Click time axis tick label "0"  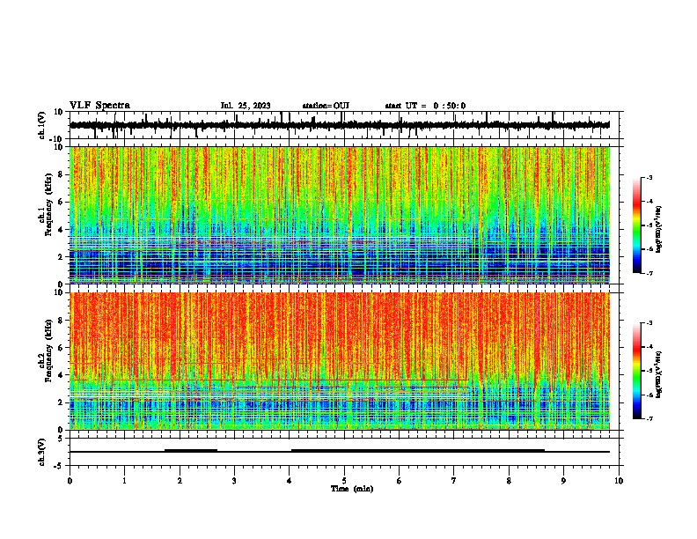click(x=70, y=481)
